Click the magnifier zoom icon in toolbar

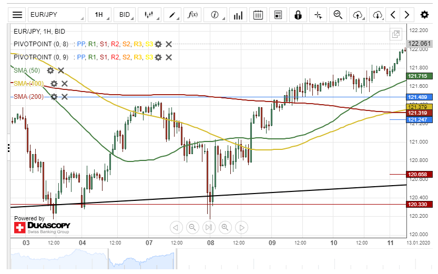tap(338, 15)
